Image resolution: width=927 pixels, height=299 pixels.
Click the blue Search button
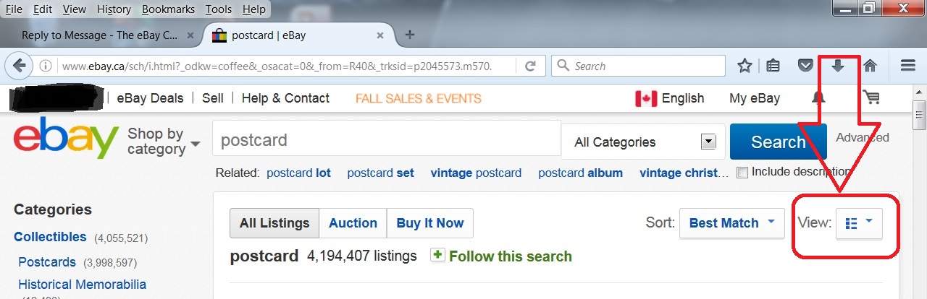pos(778,142)
